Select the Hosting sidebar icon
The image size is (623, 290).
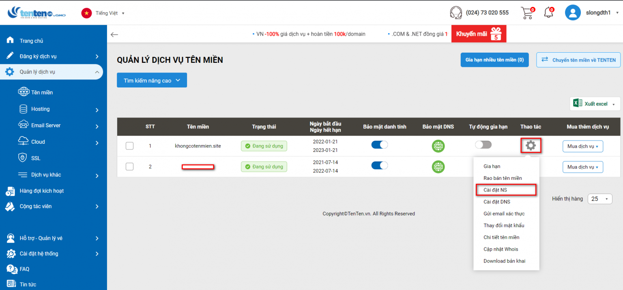pyautogui.click(x=24, y=109)
